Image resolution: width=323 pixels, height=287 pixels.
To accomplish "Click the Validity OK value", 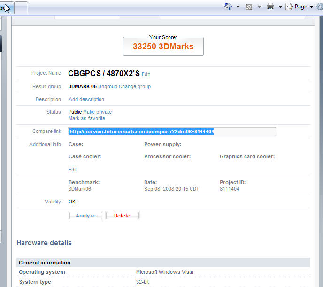I will [72, 202].
